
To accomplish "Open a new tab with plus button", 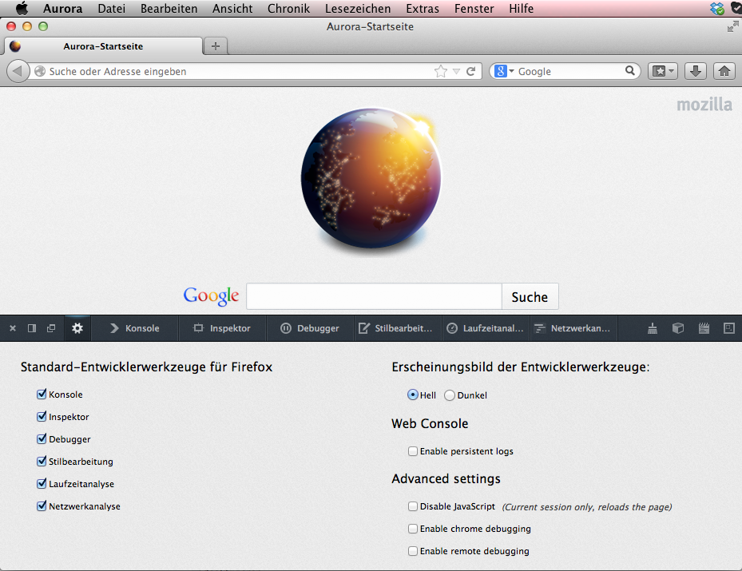I will pos(216,46).
